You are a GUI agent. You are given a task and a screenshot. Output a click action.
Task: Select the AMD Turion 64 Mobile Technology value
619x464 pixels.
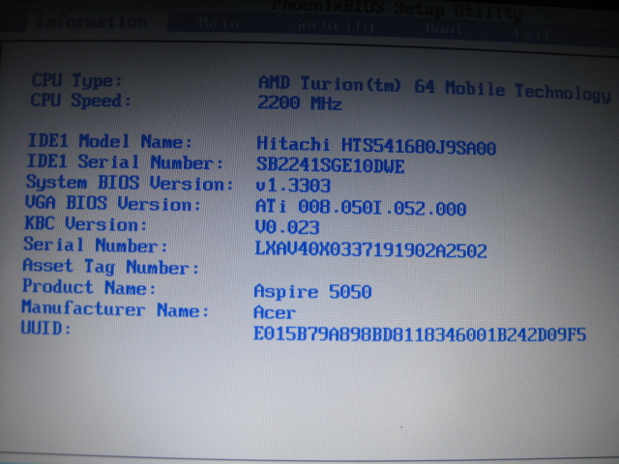pos(434,89)
